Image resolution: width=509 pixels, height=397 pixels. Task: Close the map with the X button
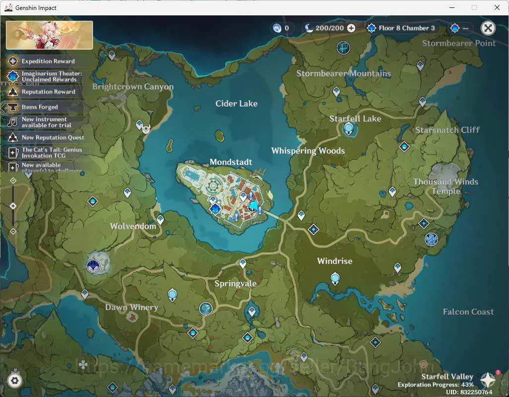click(488, 28)
